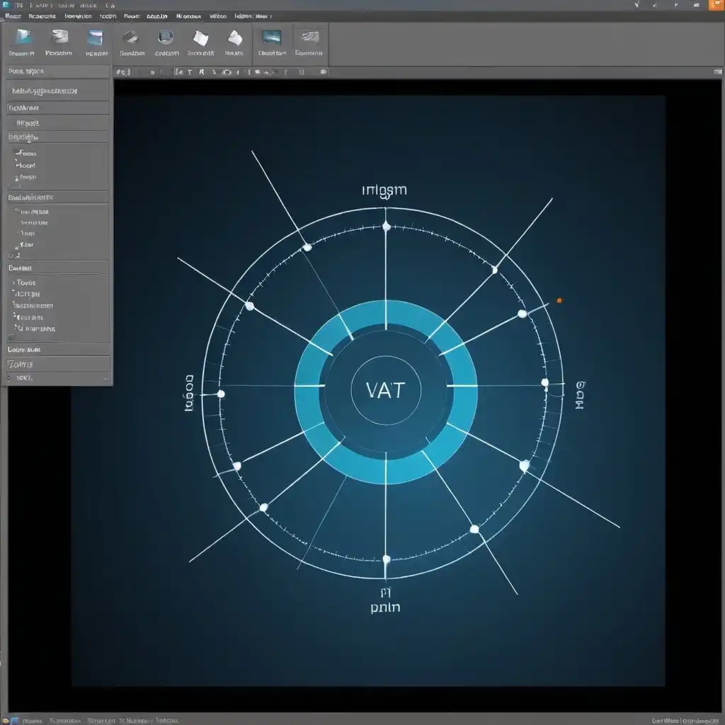Click the orange dot beside the outer ring
The width and height of the screenshot is (725, 725).
coord(559,300)
